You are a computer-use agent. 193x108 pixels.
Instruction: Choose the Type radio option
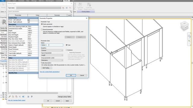click(67, 45)
